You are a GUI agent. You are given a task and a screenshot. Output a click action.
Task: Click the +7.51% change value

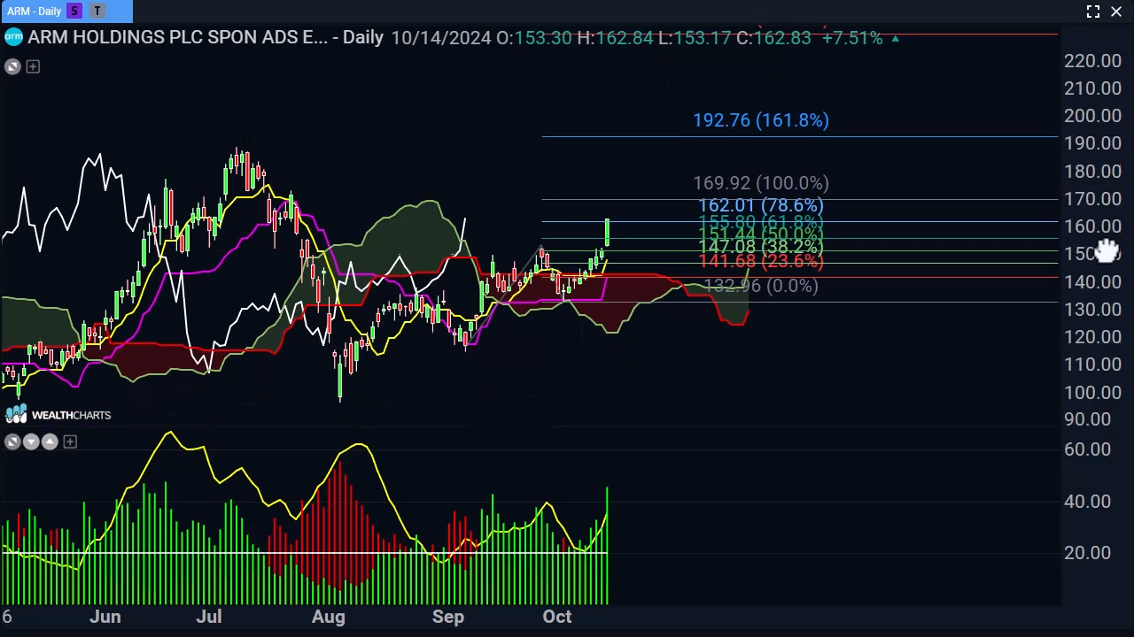pyautogui.click(x=852, y=38)
